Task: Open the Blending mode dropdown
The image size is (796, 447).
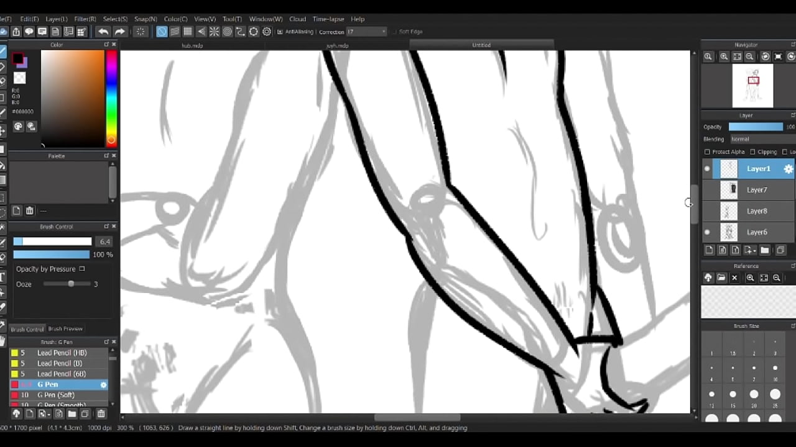Action: click(756, 139)
